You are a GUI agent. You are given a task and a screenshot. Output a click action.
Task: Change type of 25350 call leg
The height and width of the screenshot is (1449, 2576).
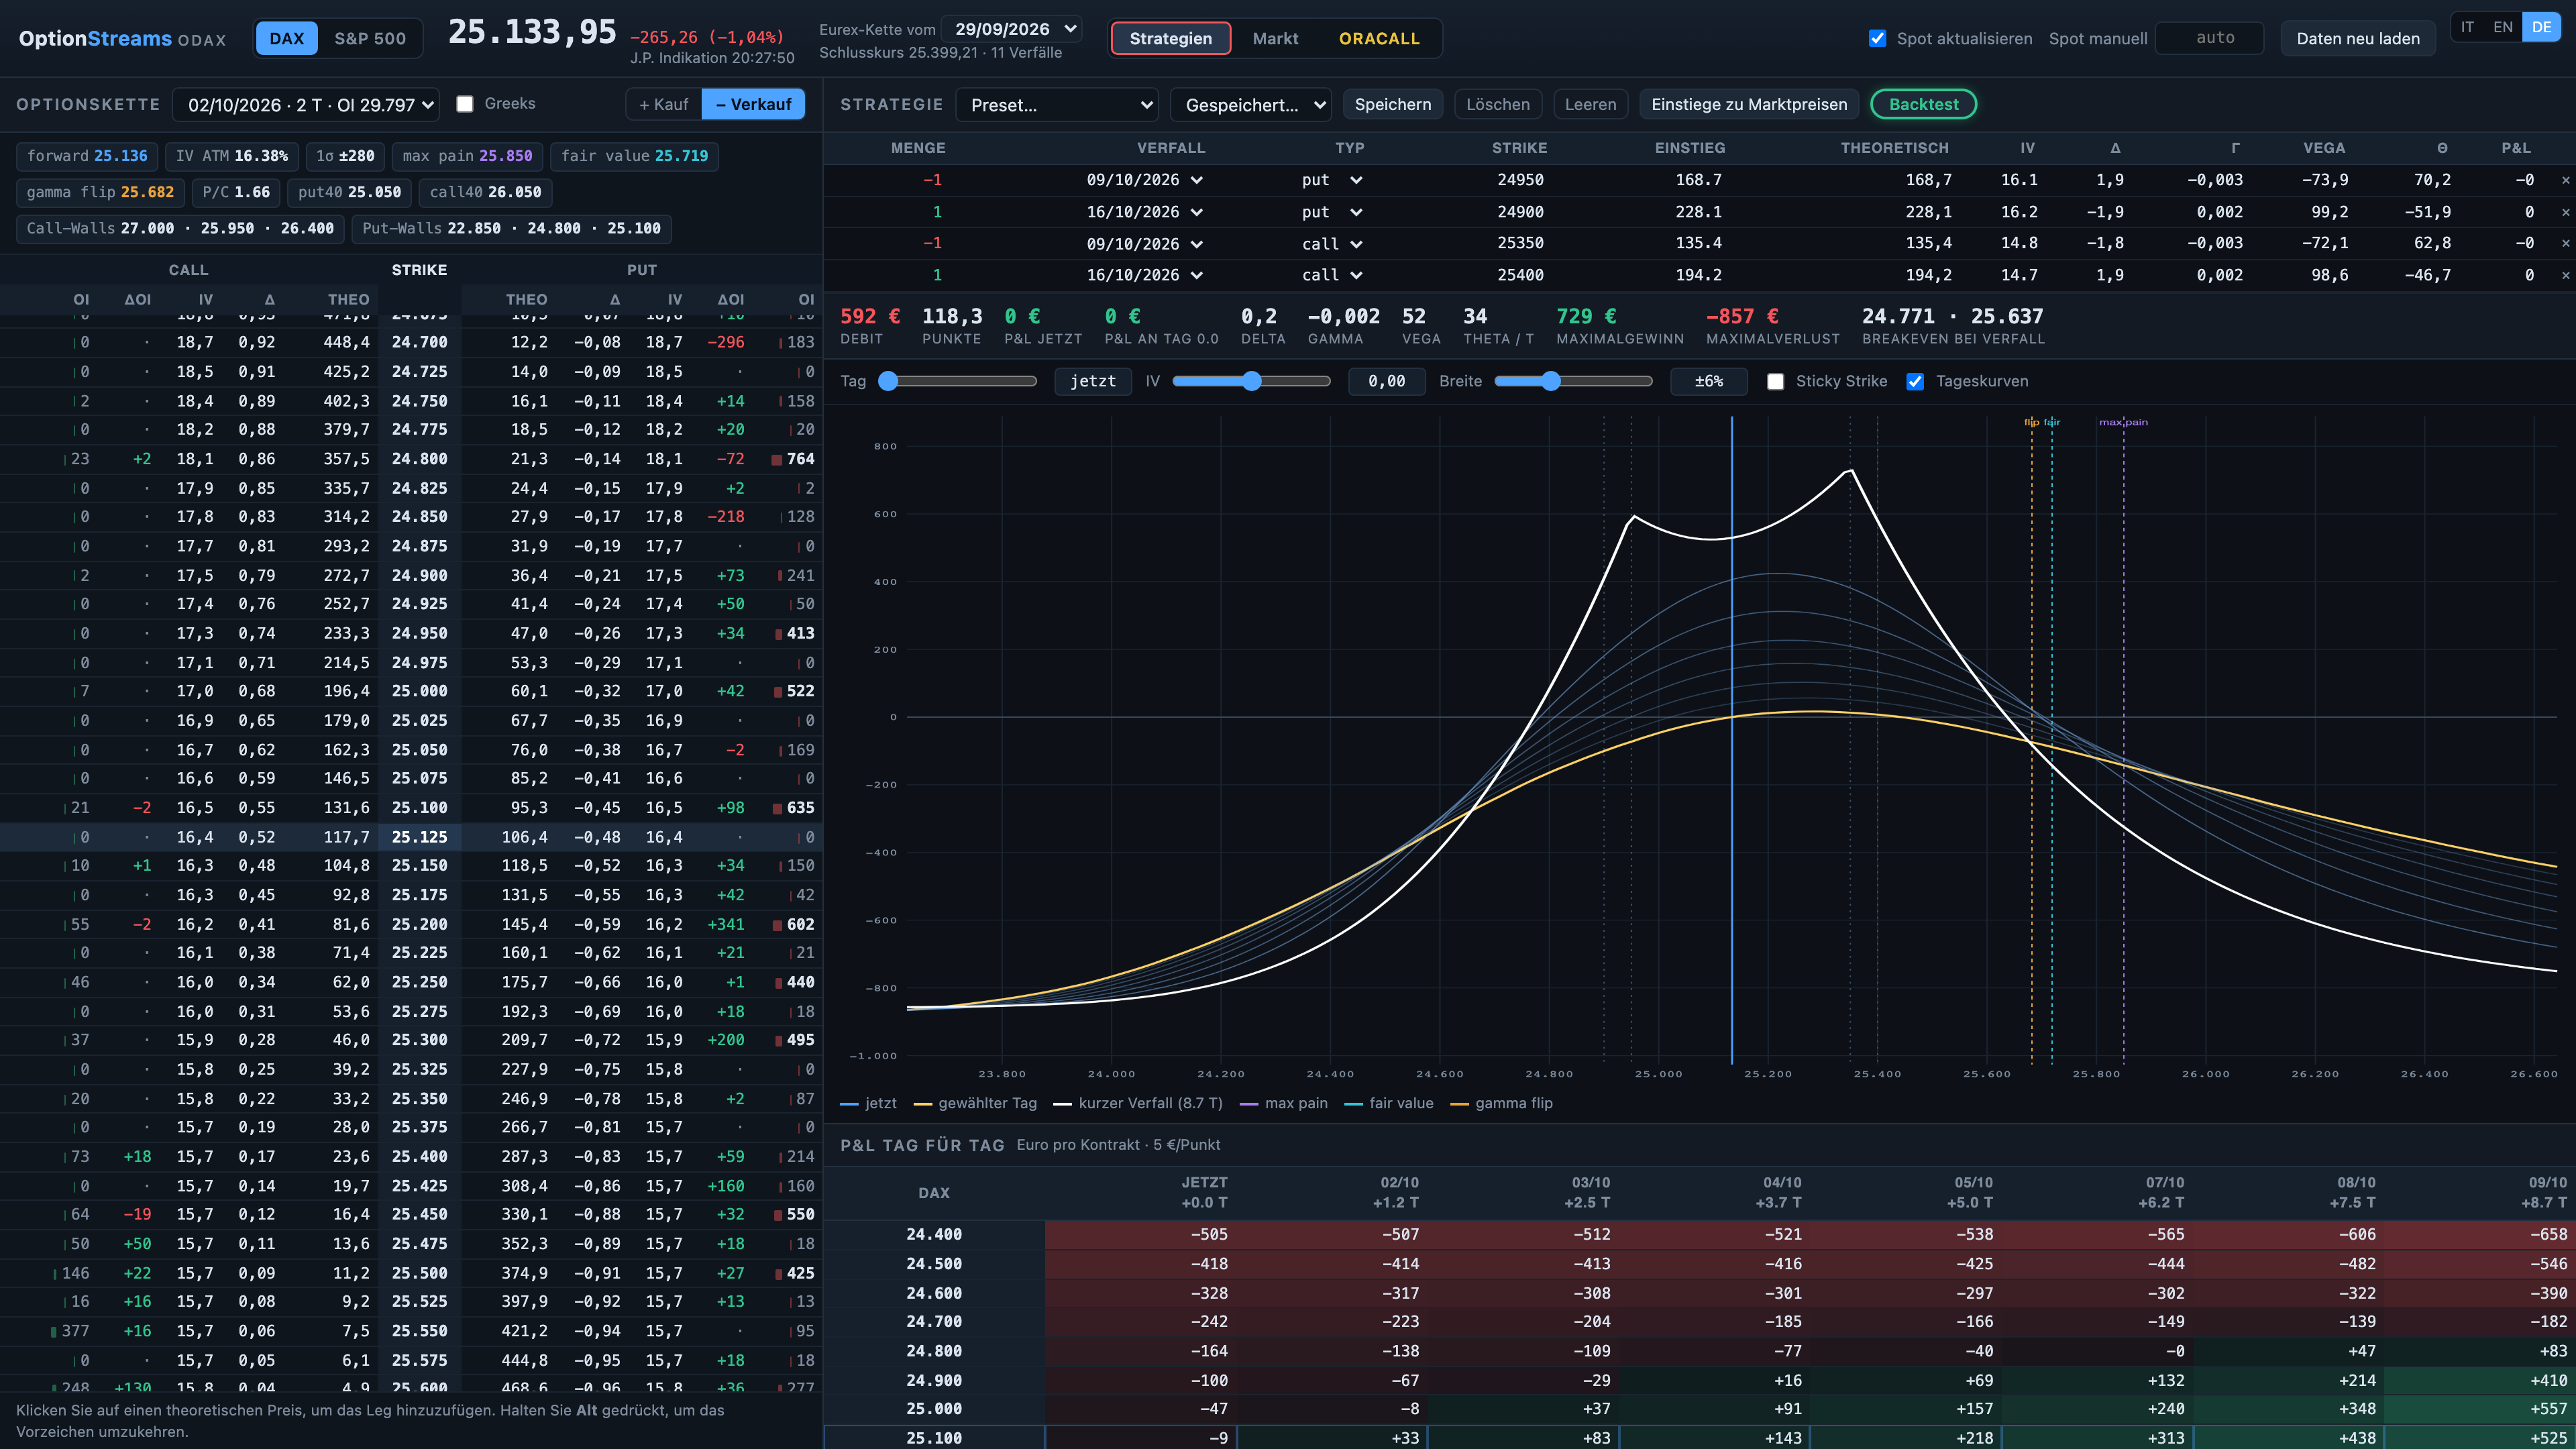click(1332, 243)
